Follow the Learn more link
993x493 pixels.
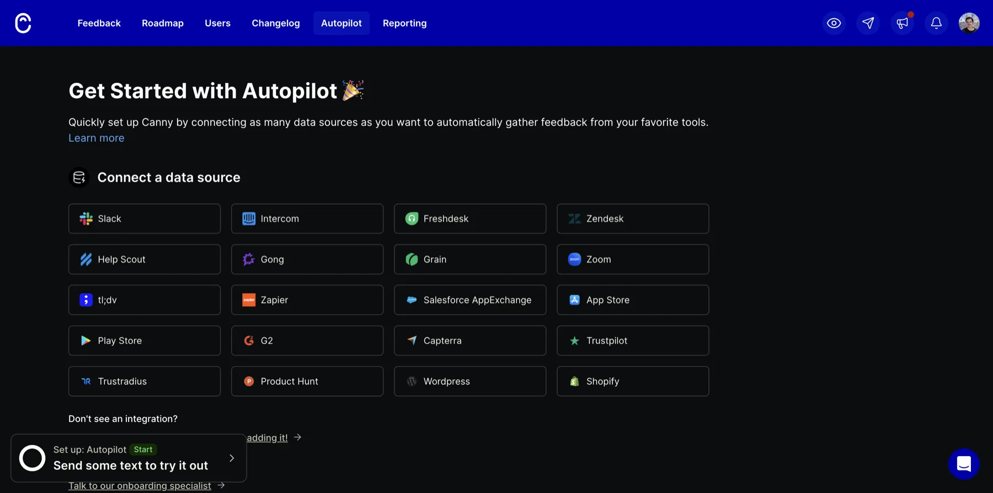[97, 138]
